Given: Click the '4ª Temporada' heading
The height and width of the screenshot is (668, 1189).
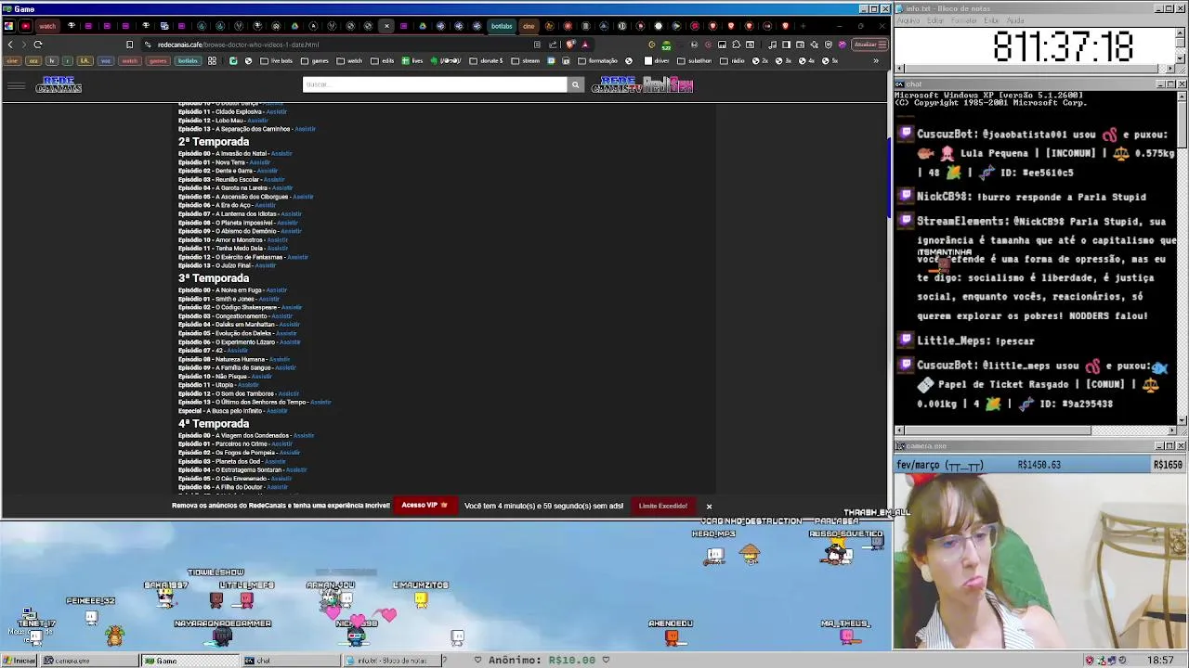Looking at the screenshot, I should click(x=214, y=424).
